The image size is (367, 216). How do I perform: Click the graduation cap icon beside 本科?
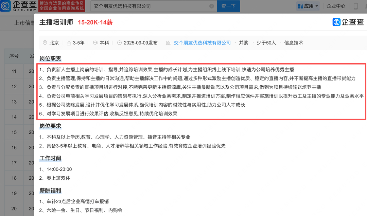(x=95, y=43)
